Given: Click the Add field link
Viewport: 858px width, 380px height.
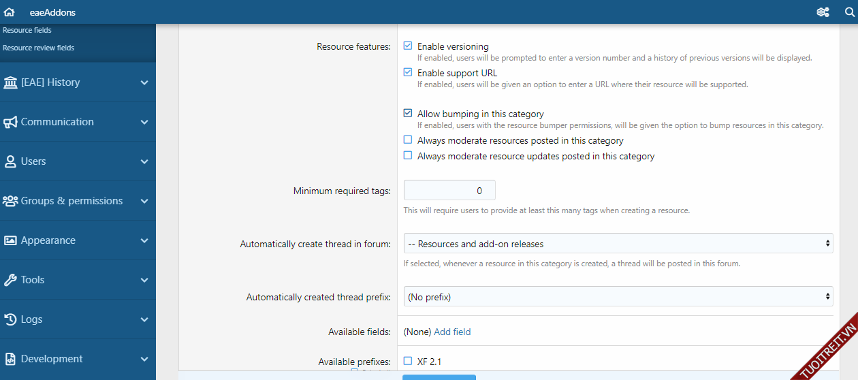Looking at the screenshot, I should [452, 332].
